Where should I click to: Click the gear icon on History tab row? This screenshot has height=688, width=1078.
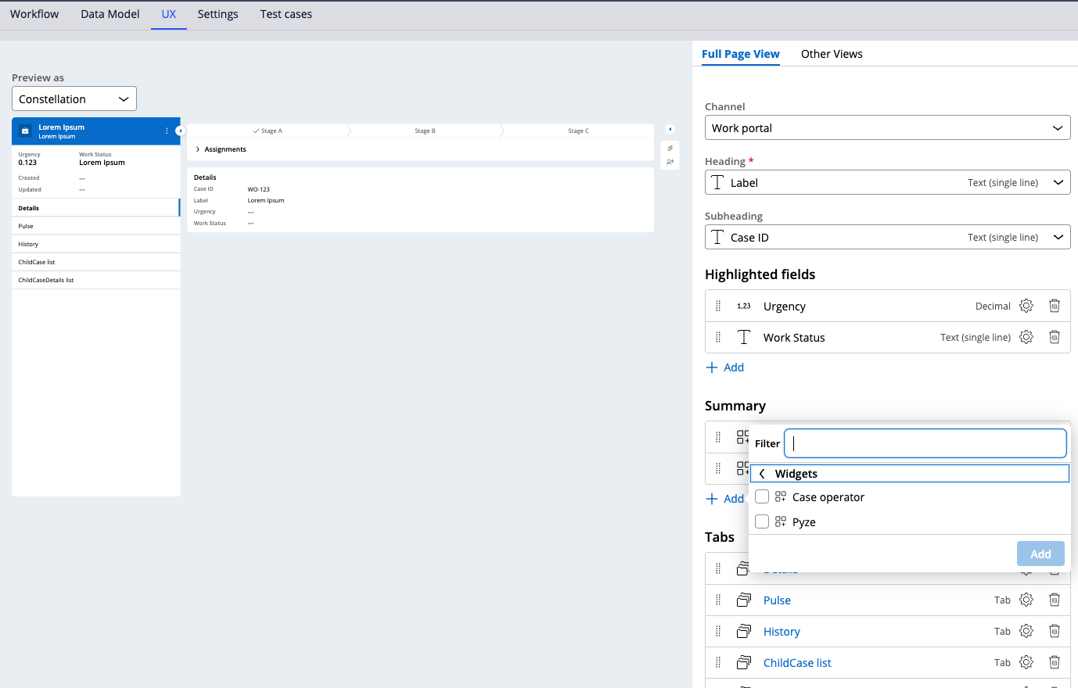1026,631
